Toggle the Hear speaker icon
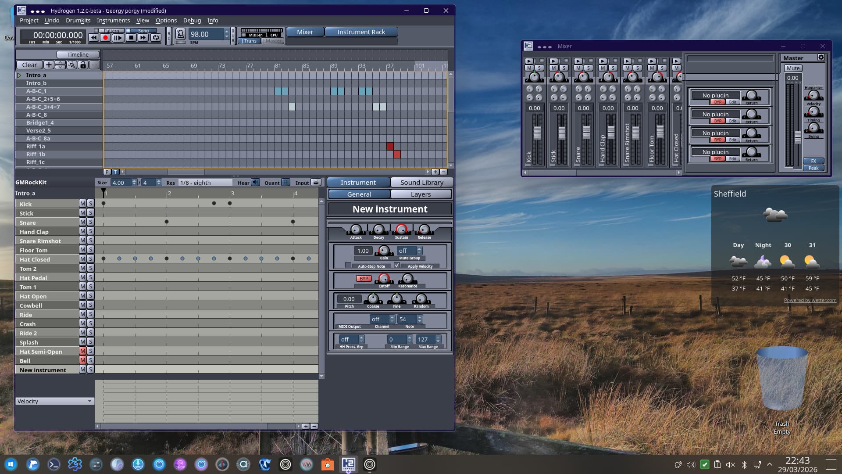842x474 pixels. [x=256, y=183]
